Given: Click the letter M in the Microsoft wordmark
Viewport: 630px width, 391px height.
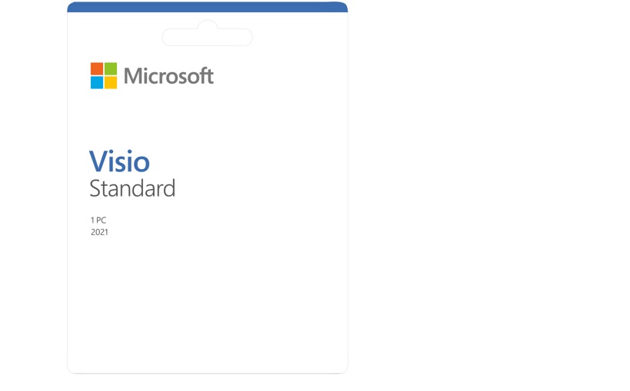Looking at the screenshot, I should (x=132, y=76).
